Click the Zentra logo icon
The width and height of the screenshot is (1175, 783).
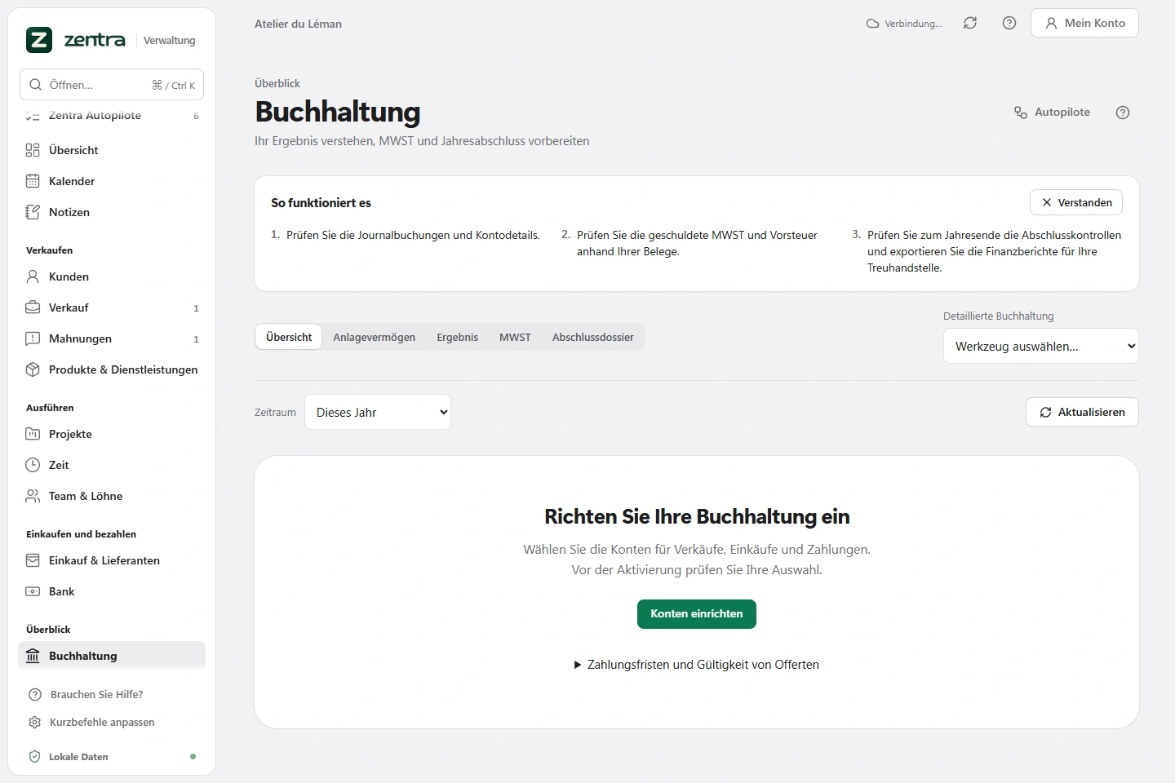39,39
